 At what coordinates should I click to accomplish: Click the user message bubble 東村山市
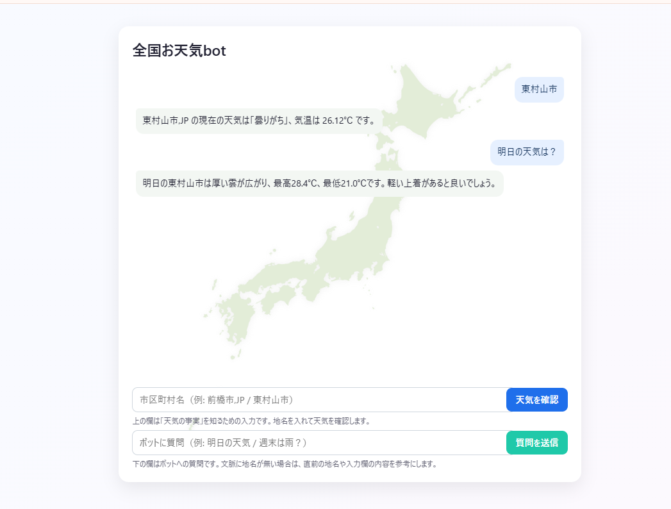pos(539,90)
